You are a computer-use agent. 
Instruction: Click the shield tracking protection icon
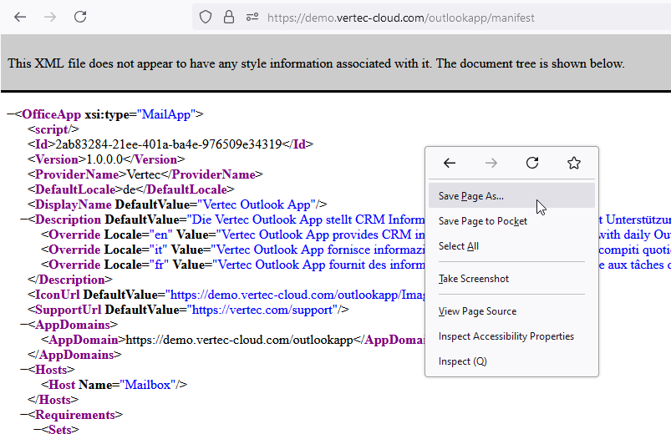coord(206,17)
